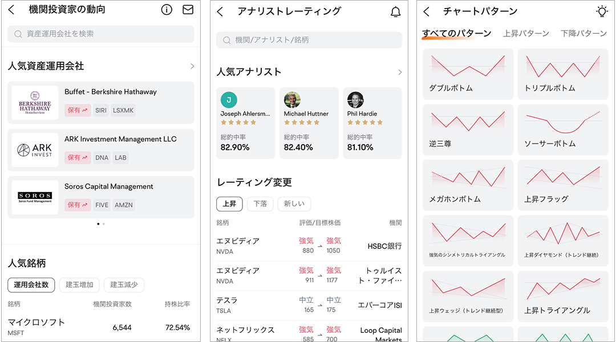Open 上昇ダイヤモンド pattern card
Viewport: 616px width, 342px height.
click(563, 241)
